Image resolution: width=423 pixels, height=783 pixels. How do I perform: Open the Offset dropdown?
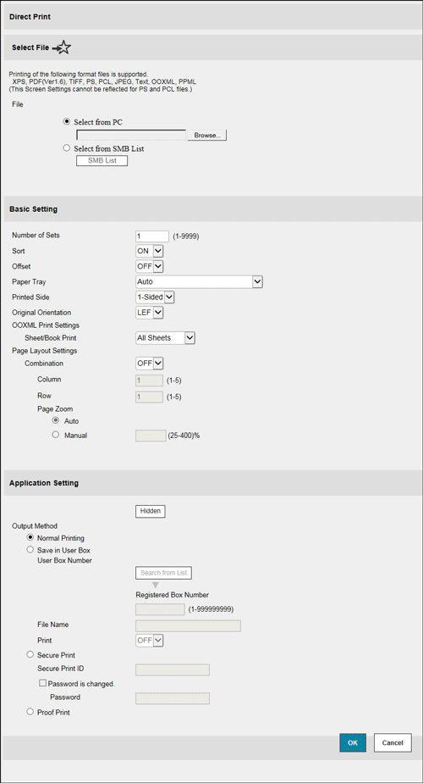150,266
